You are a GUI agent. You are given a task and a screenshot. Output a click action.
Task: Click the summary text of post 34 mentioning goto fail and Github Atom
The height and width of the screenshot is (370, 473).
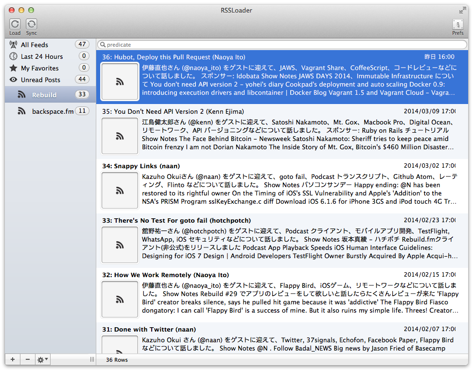[x=300, y=189]
